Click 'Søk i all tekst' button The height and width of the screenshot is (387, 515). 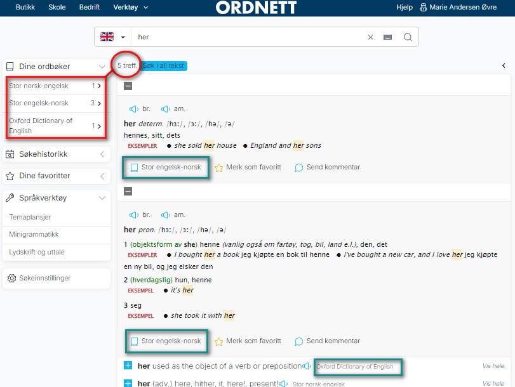[164, 65]
